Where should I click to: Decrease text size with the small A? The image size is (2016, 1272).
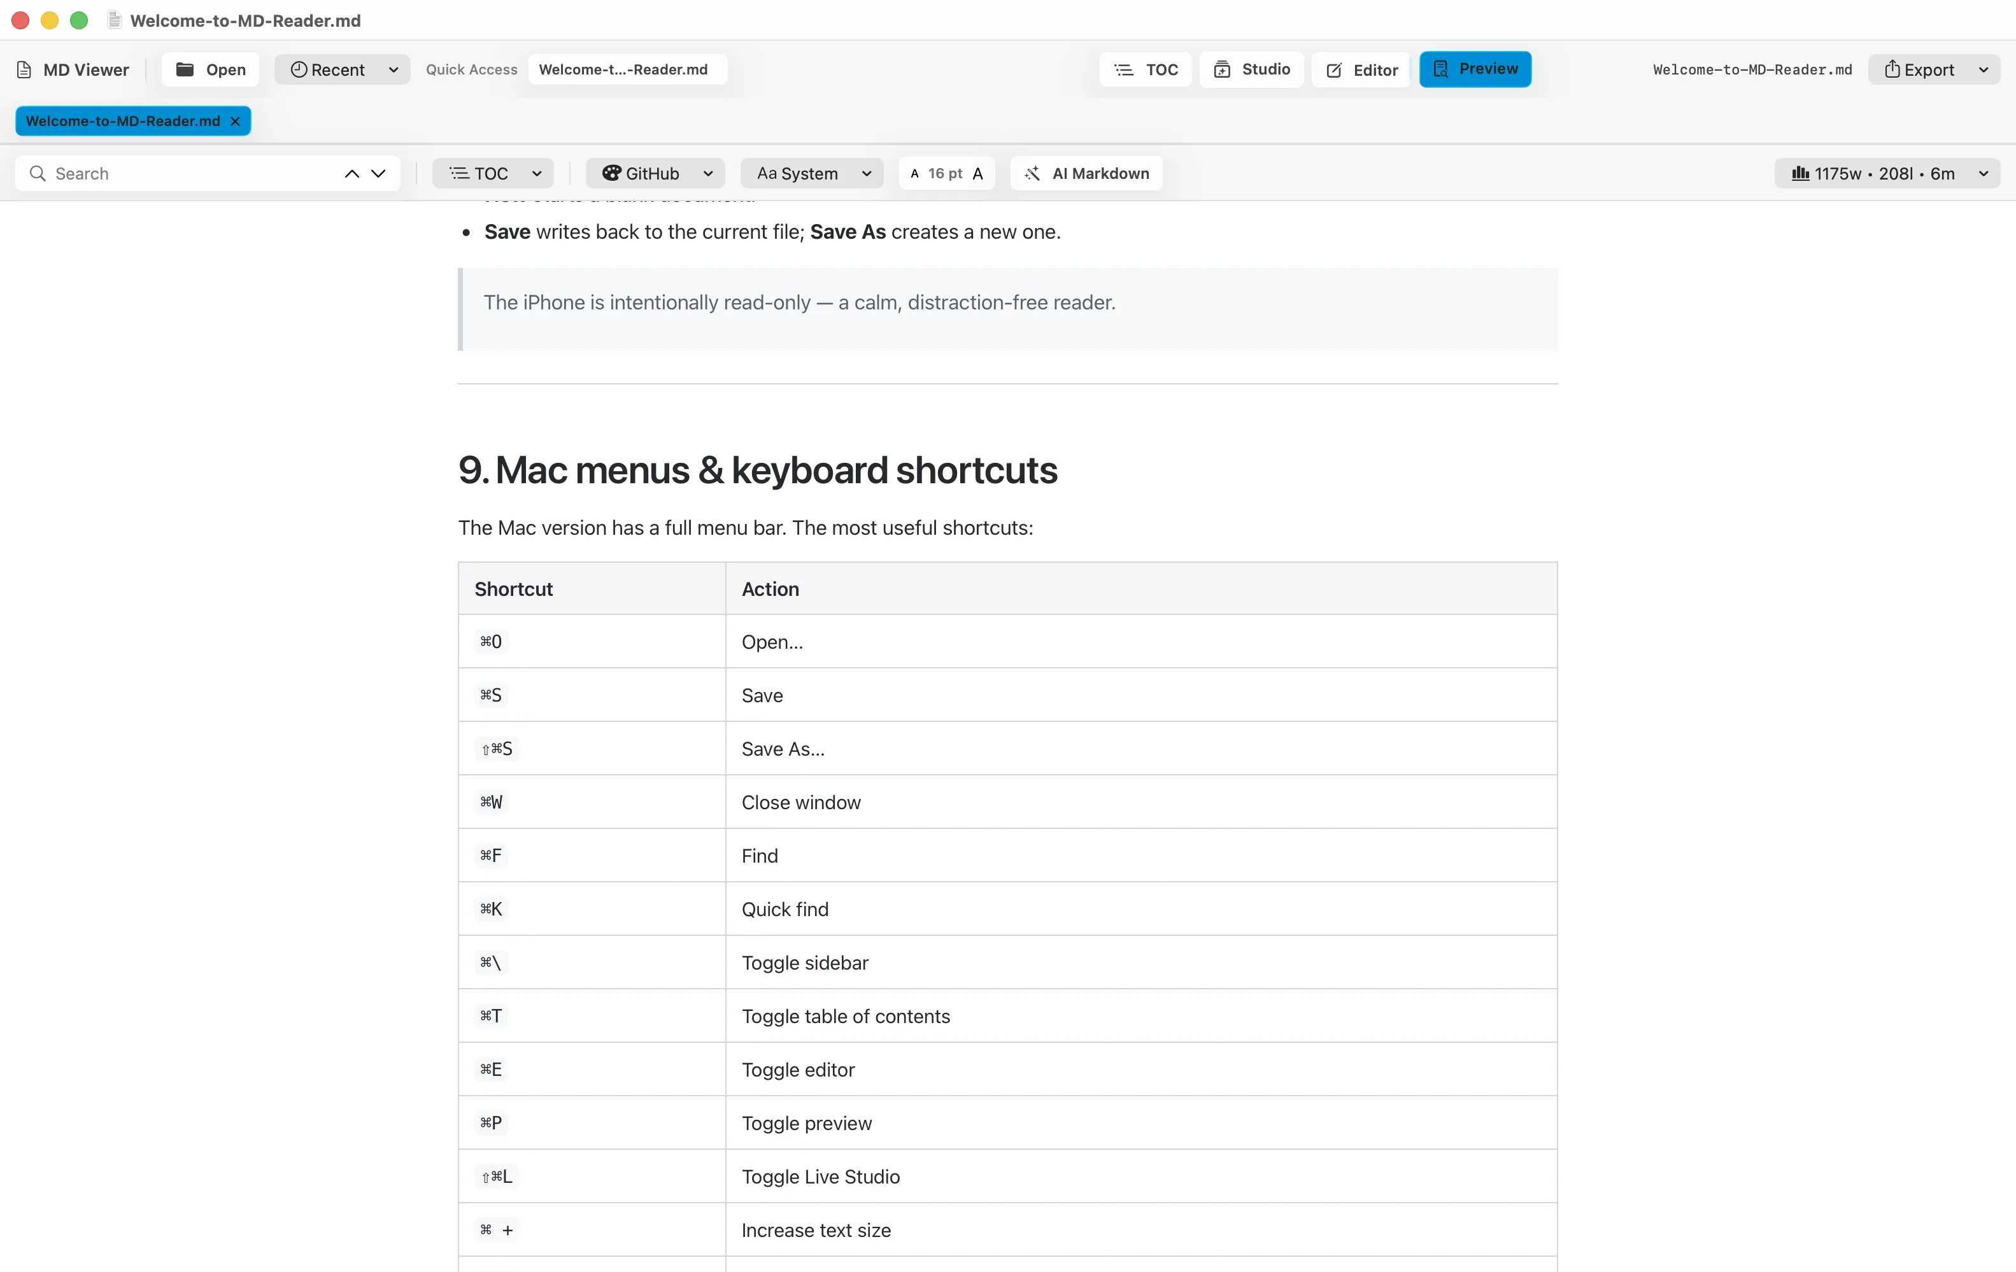914,173
